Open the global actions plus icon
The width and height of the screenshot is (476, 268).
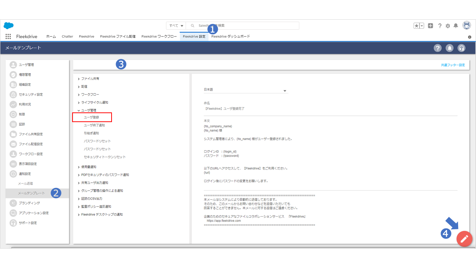(430, 26)
